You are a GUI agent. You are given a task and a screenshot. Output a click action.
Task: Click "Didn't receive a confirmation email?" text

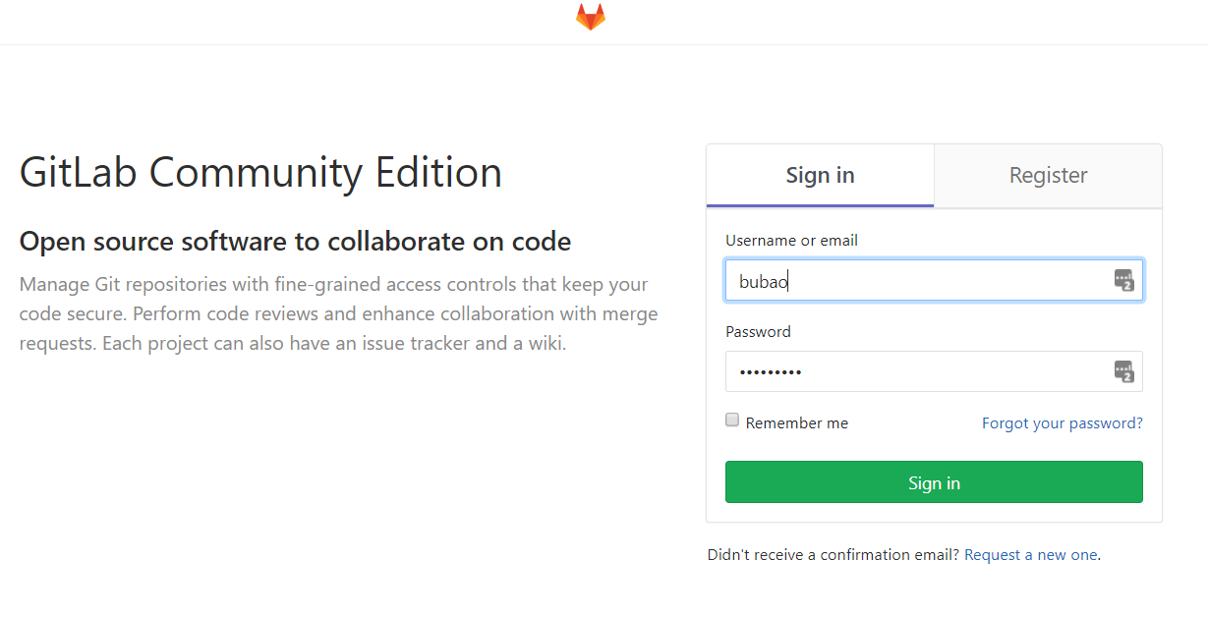(833, 555)
